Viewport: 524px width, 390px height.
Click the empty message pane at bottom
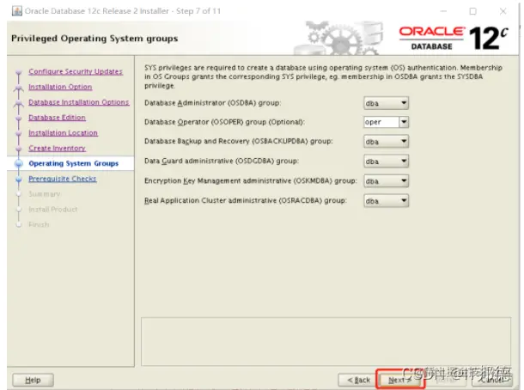coord(326,342)
